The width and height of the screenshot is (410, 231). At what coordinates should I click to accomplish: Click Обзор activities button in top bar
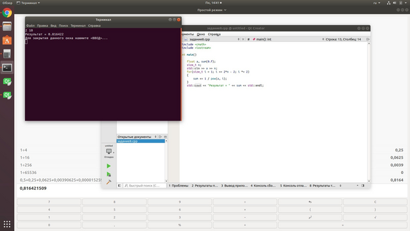click(x=7, y=3)
